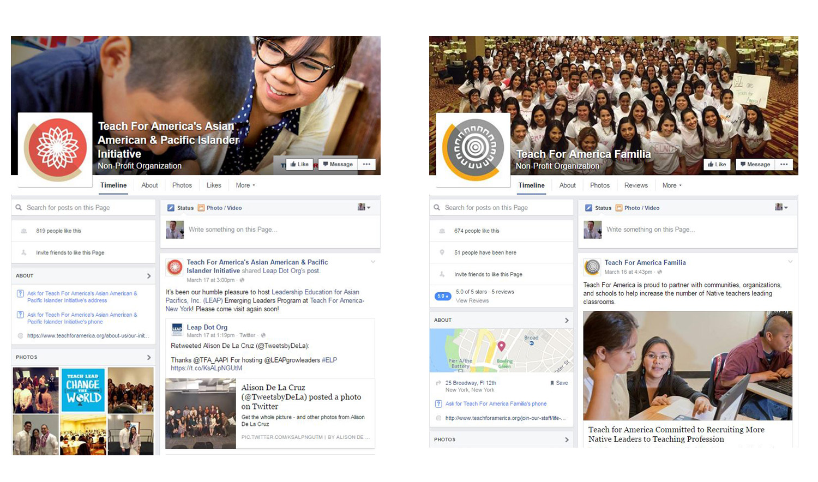Viewport: 818px width, 482px height.
Task: Open Likes tab on AAPI Initiative page
Action: [214, 185]
